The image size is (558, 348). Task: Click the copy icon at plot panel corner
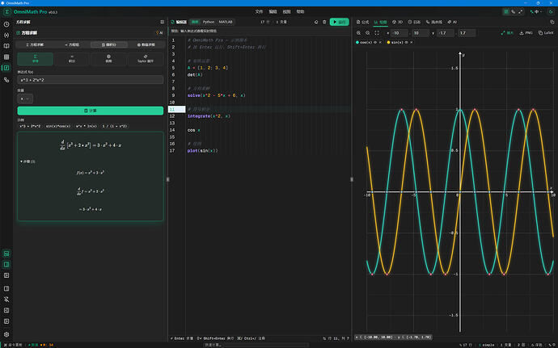(x=552, y=22)
